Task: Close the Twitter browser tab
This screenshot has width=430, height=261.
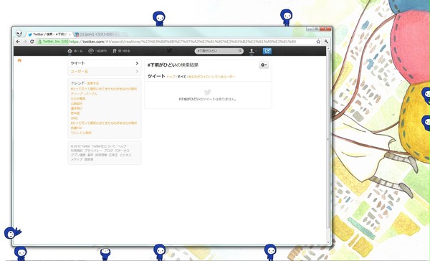Action: click(70, 34)
